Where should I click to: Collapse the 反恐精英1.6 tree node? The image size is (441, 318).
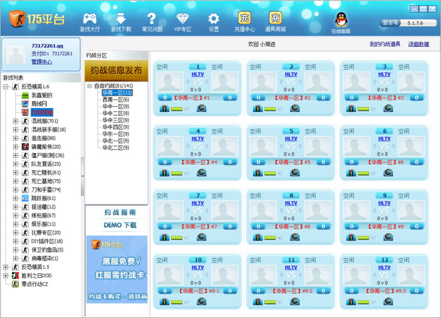[x=6, y=87]
